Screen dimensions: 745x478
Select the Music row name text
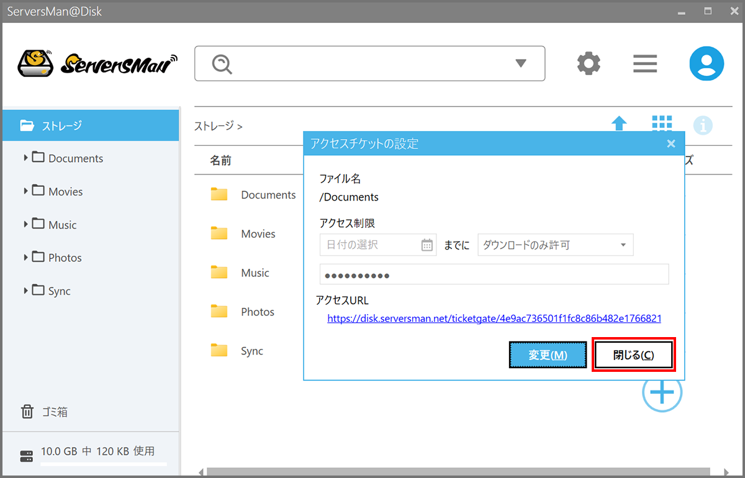point(255,273)
